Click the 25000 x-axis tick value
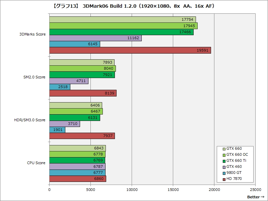Image resolution: width=268 pixels, height=201 pixels. [255, 189]
